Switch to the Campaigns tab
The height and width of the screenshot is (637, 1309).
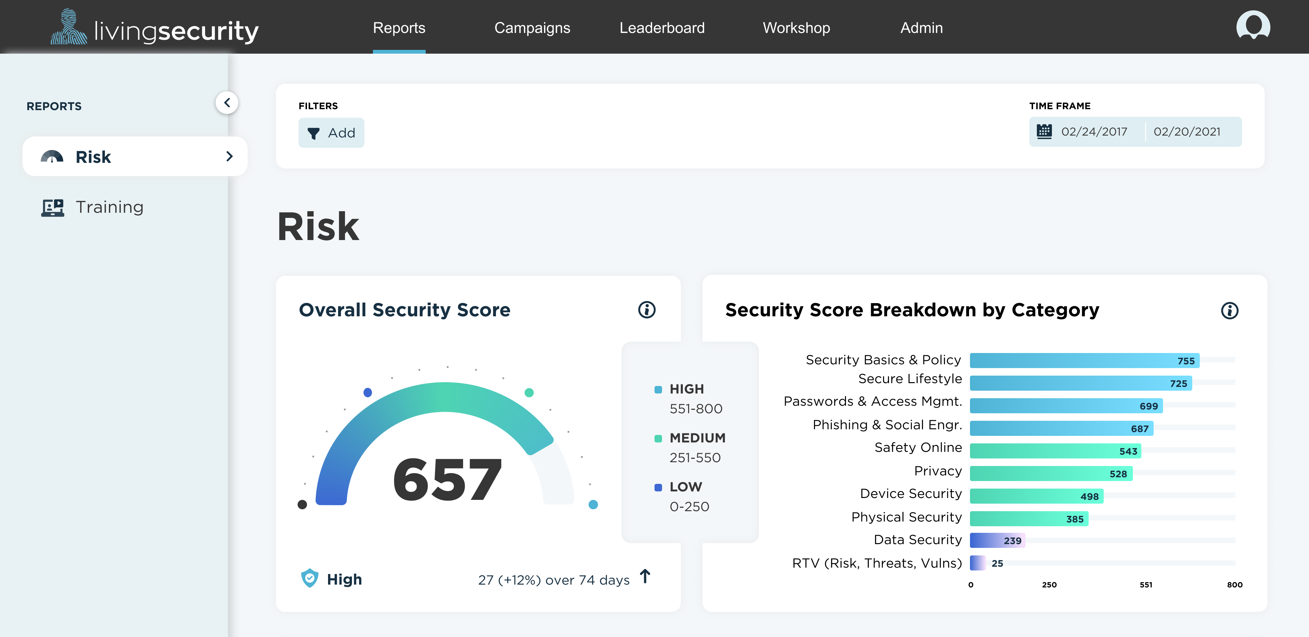(x=532, y=28)
